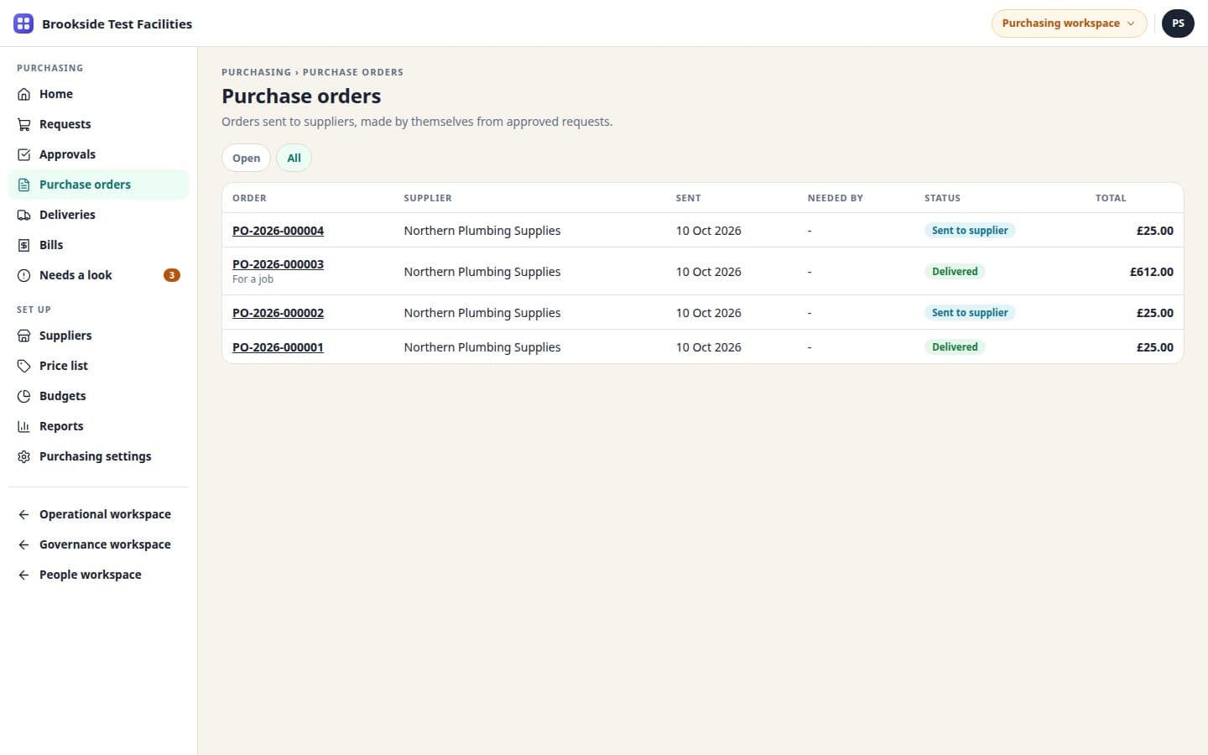Click the £25.00 total for PO-2026-000002

[1154, 313]
